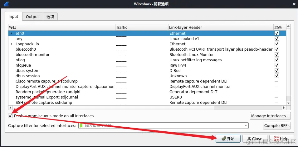Select the DisplayPort AUX dpauxmon row
Viewport: 298px width, 147px height.
coord(147,87)
